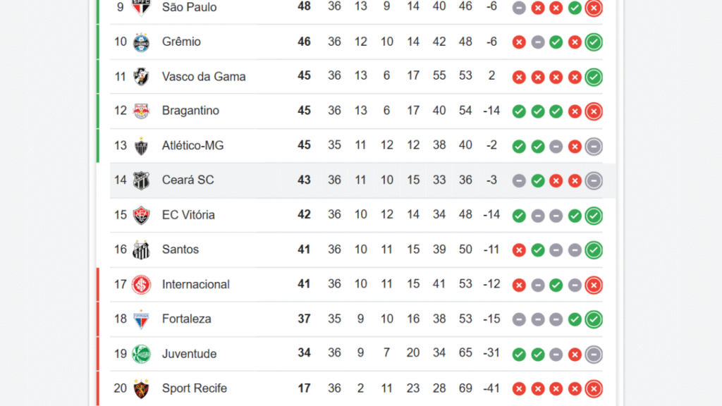This screenshot has height=406, width=722.
Task: Click Fortaleza's latest match win indicator
Action: 594,319
